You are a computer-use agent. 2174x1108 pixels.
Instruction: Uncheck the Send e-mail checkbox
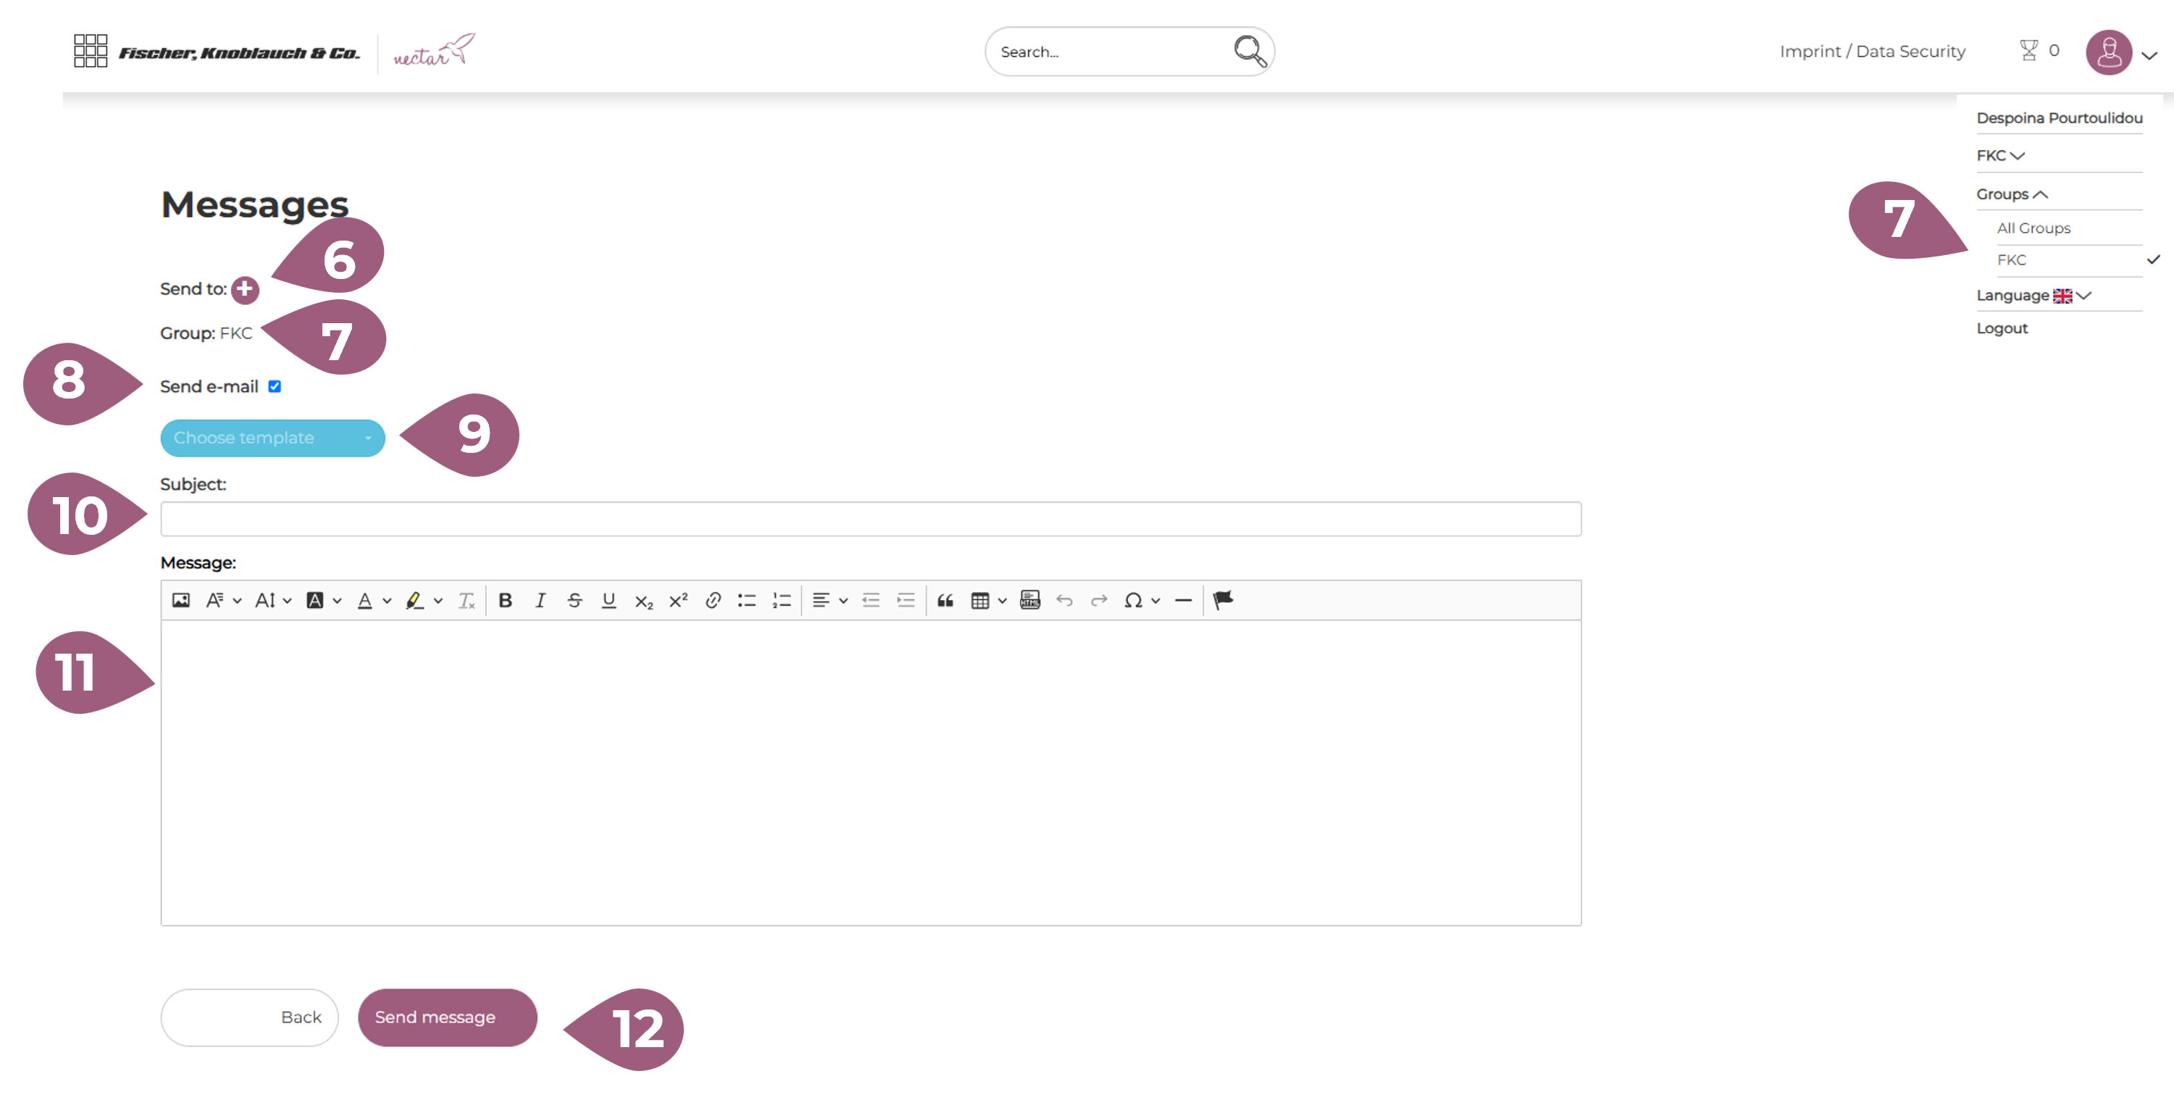pos(275,387)
